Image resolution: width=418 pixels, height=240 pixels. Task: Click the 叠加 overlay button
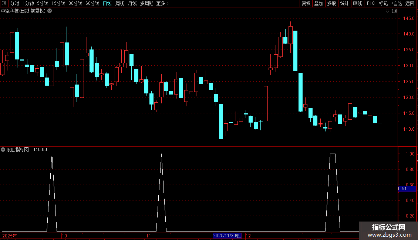pyautogui.click(x=318, y=3)
